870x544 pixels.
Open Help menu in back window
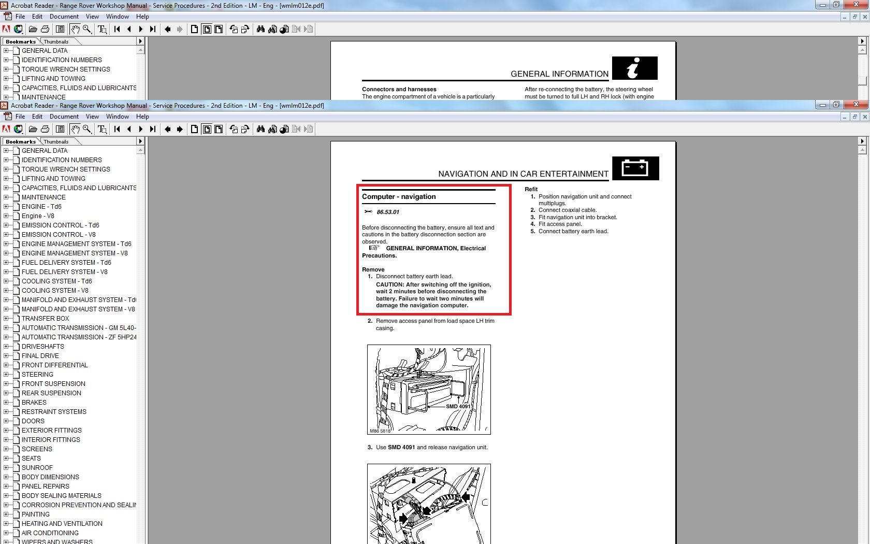142,17
